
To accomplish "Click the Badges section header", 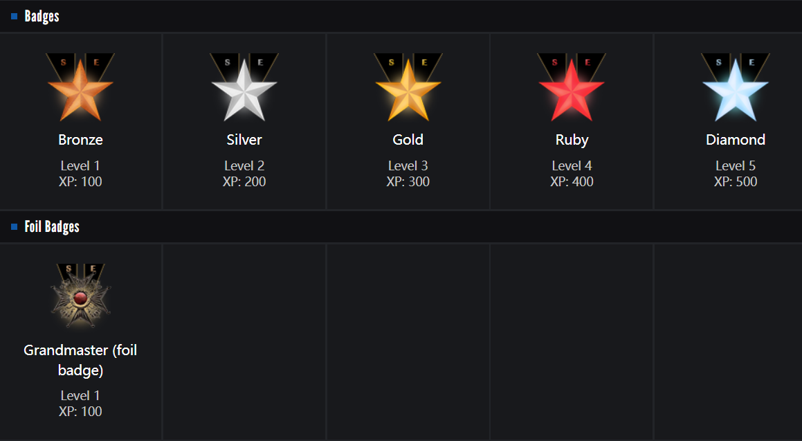I will 42,17.
